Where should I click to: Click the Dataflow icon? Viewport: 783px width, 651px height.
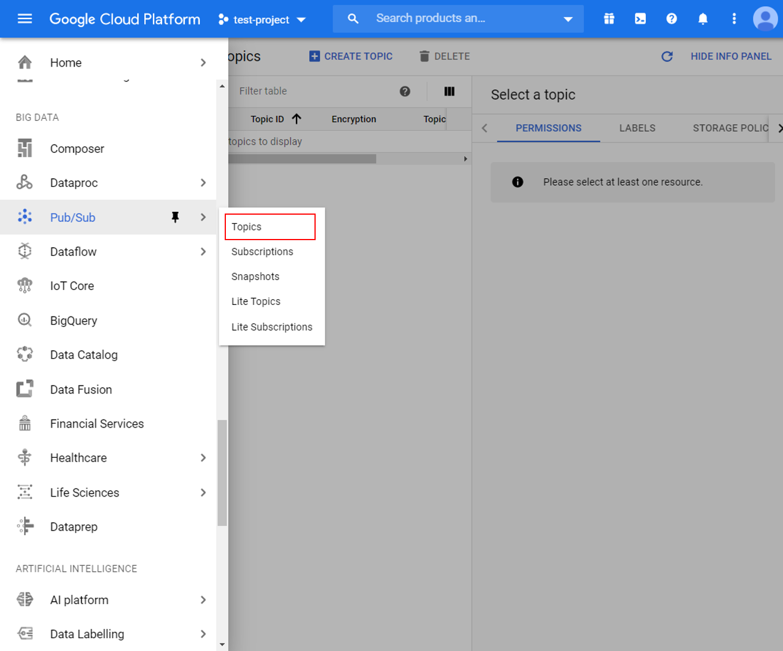25,251
